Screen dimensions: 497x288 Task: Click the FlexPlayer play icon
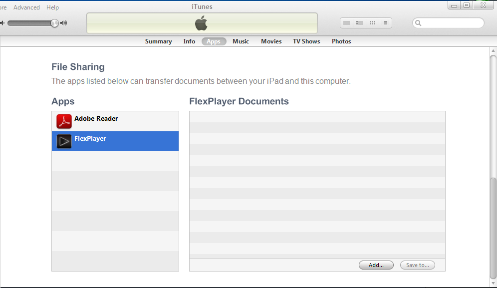click(64, 141)
